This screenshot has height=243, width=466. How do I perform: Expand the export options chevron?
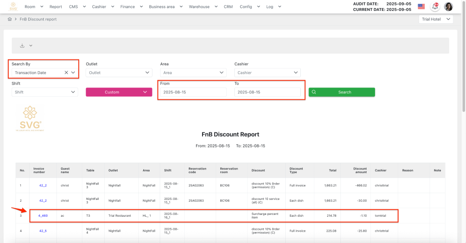pos(31,46)
